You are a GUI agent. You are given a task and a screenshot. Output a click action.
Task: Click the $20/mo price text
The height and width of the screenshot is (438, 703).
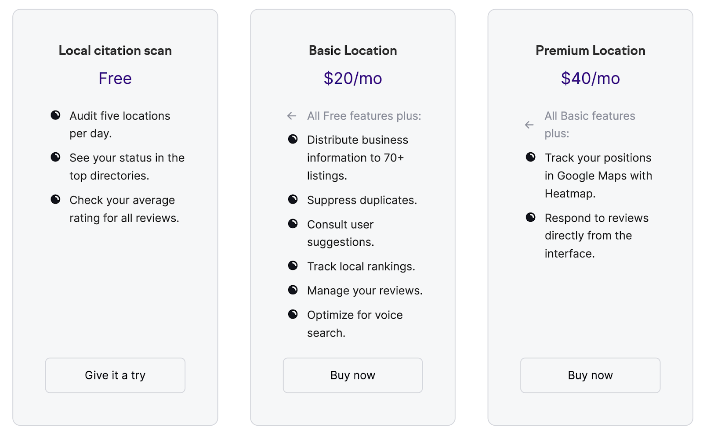pos(353,79)
